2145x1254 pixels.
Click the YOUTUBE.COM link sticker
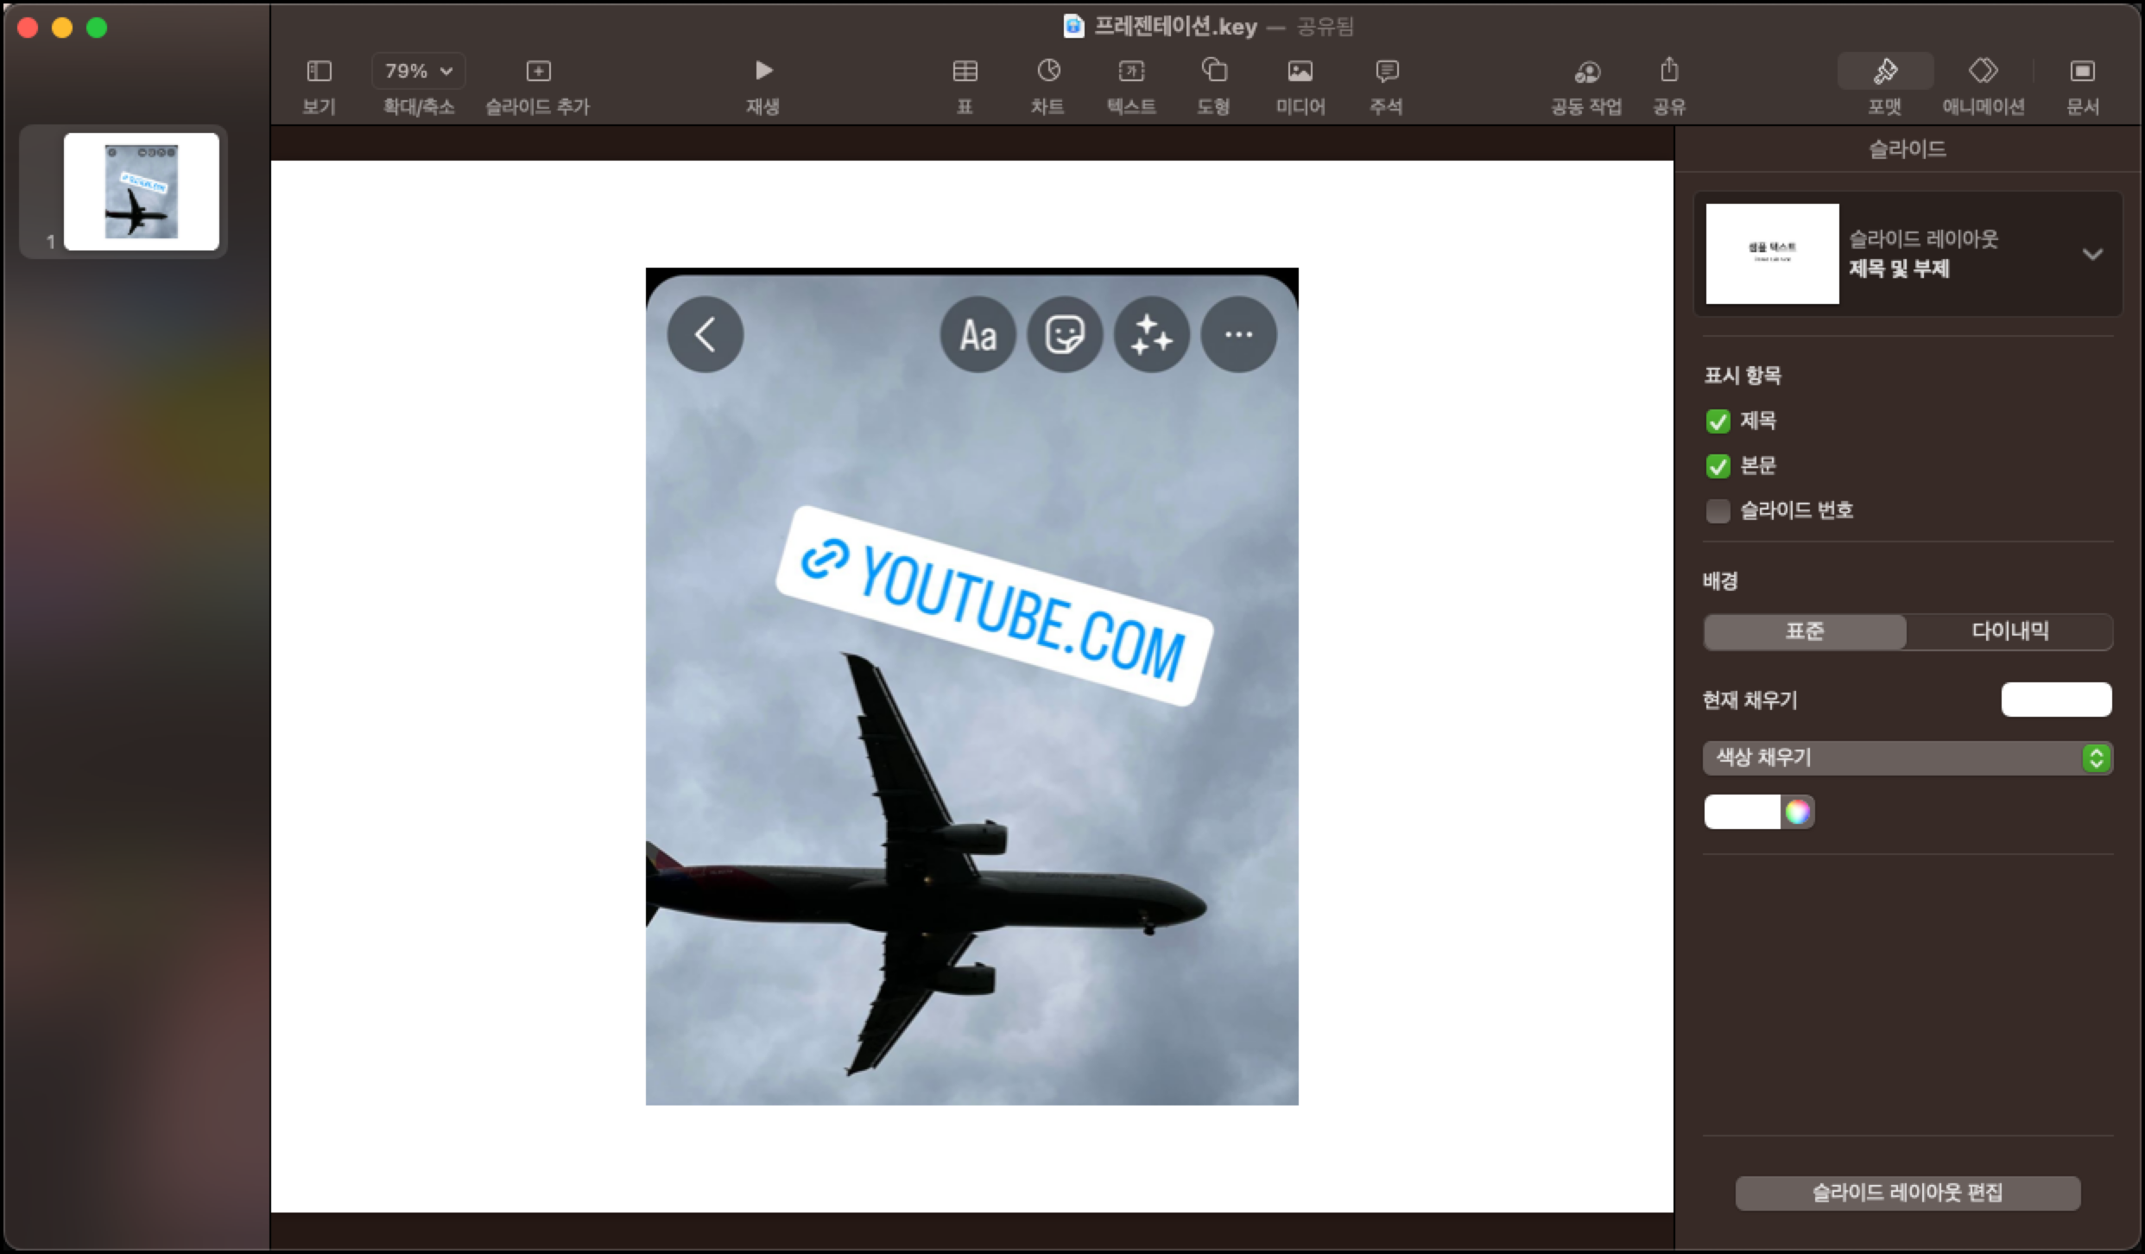994,606
